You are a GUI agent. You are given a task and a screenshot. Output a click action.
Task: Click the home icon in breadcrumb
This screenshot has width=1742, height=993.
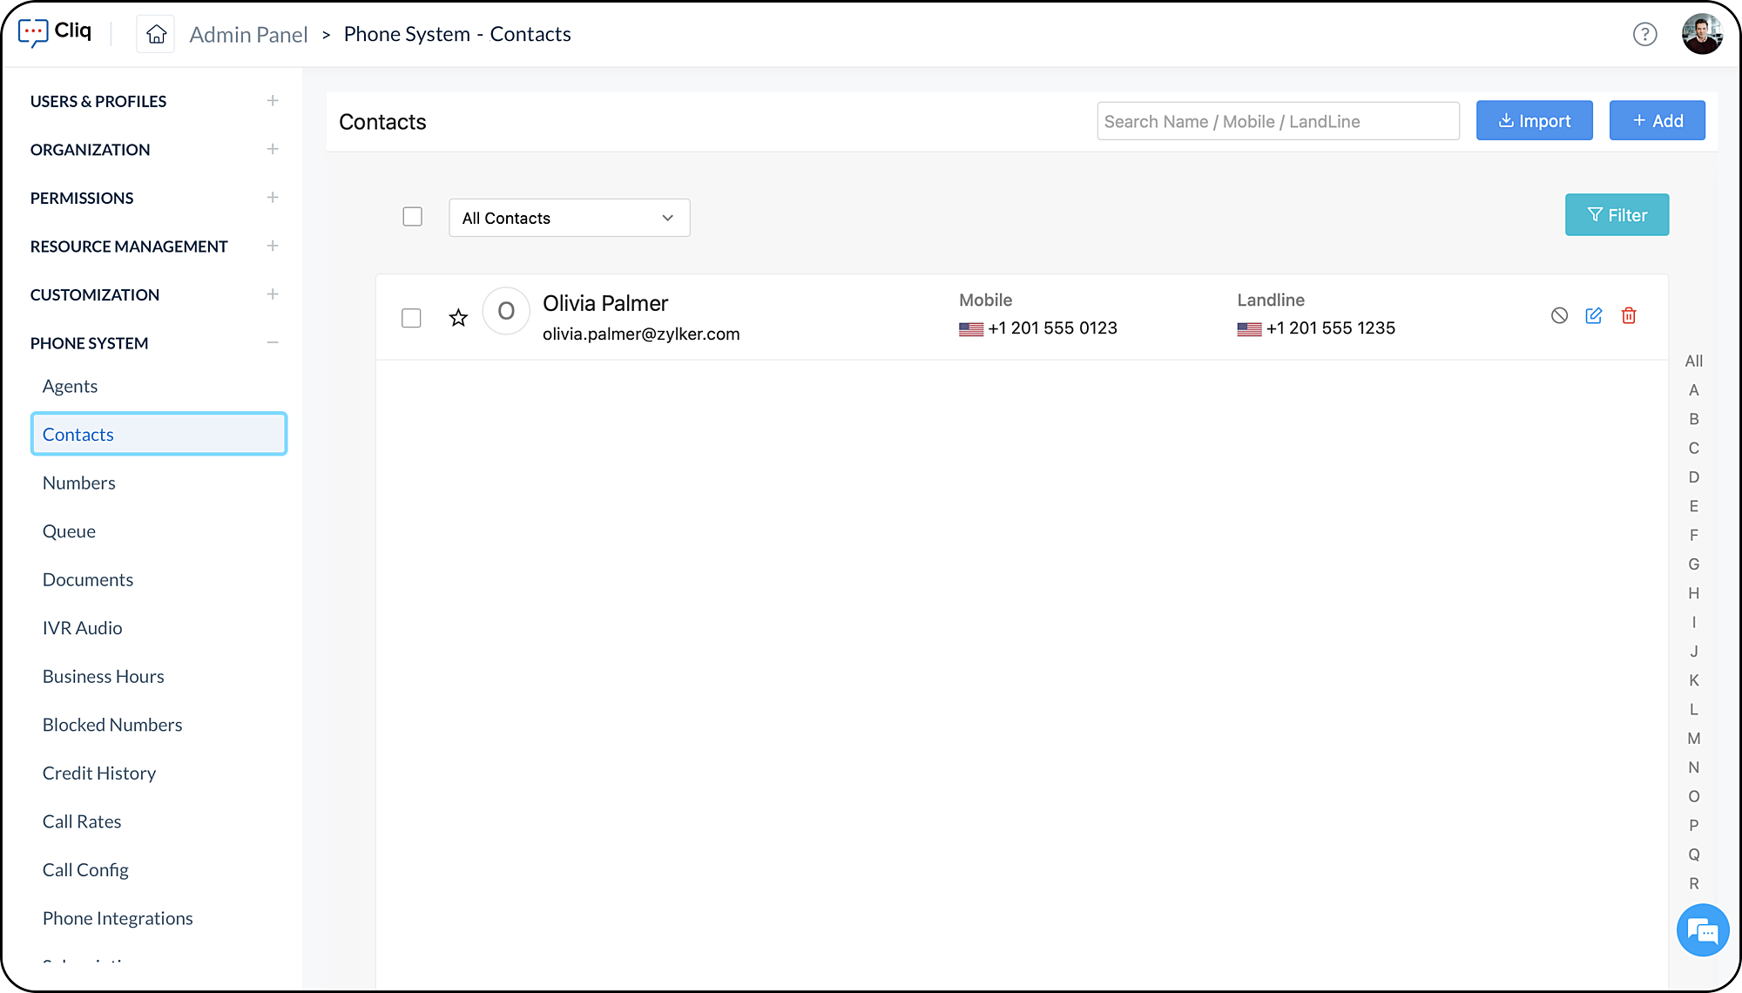(x=156, y=34)
